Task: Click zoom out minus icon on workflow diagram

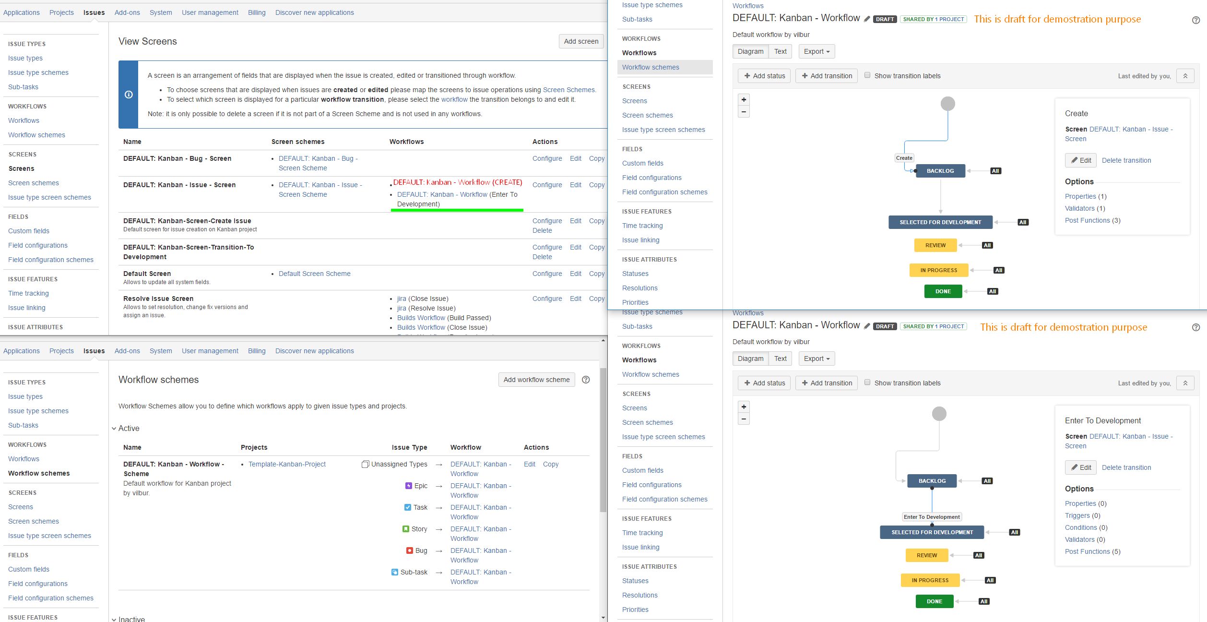Action: tap(744, 111)
